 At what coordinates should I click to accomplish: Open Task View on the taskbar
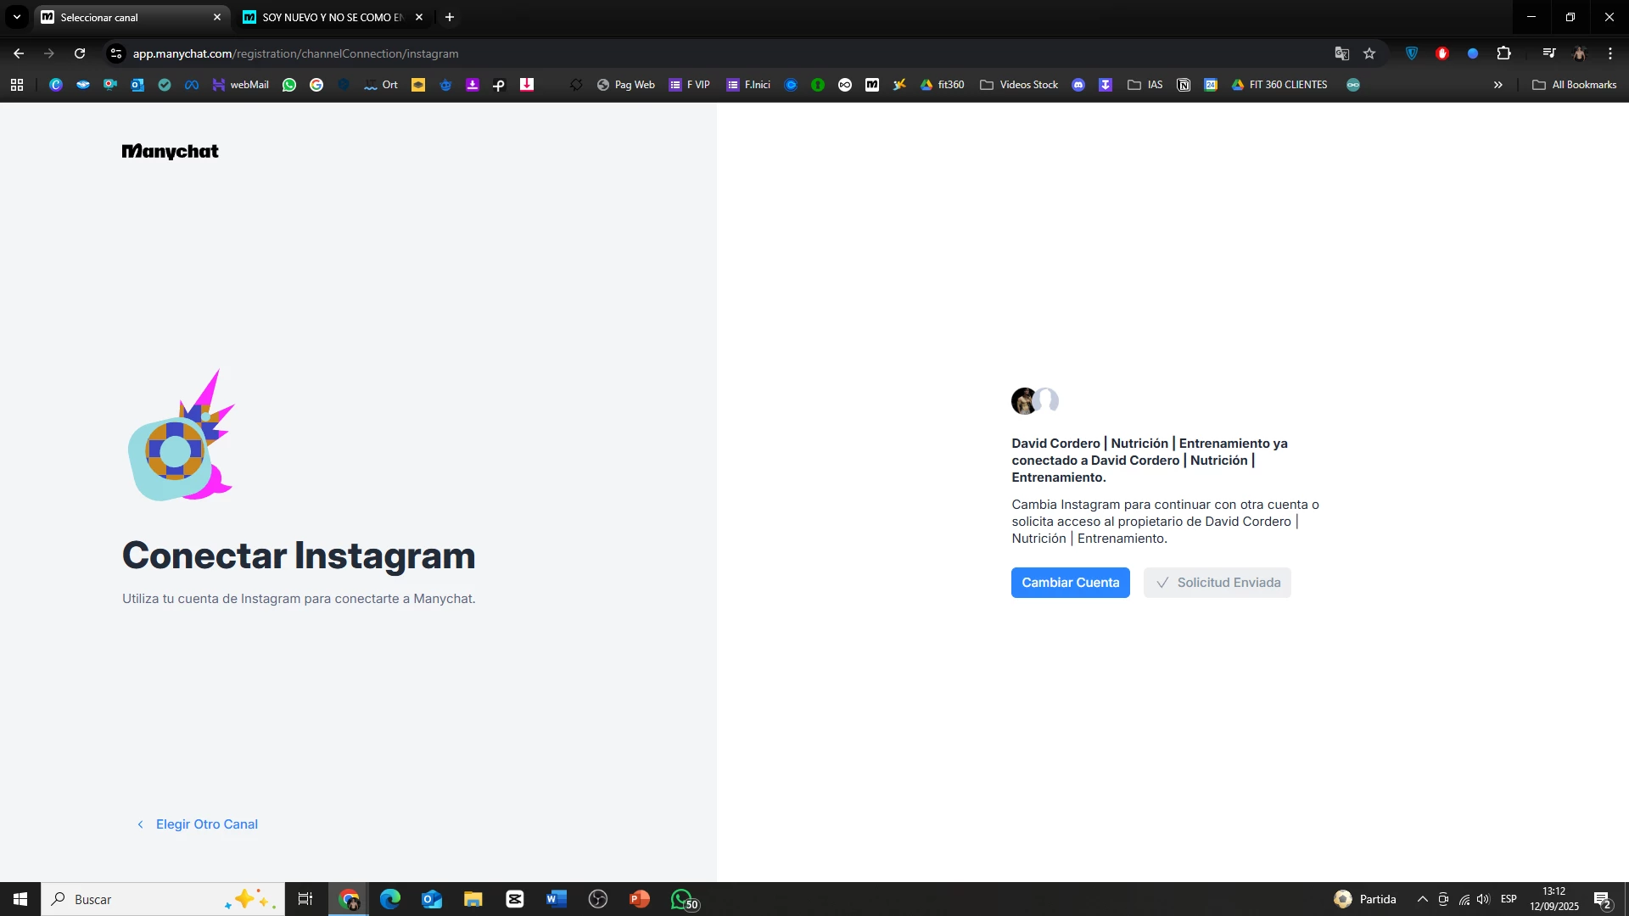click(x=305, y=899)
